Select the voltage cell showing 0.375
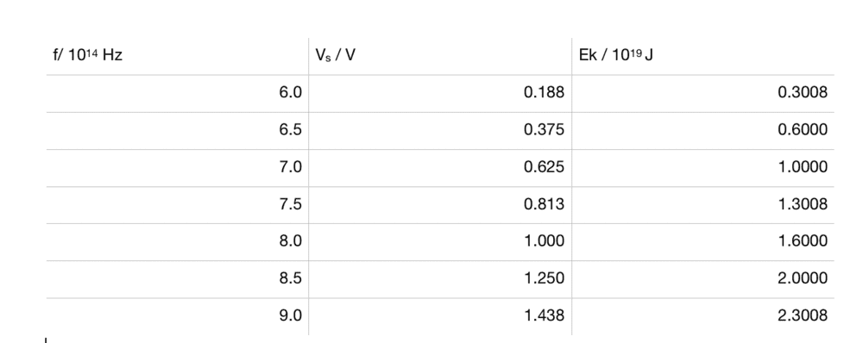The height and width of the screenshot is (343, 863). click(440, 131)
